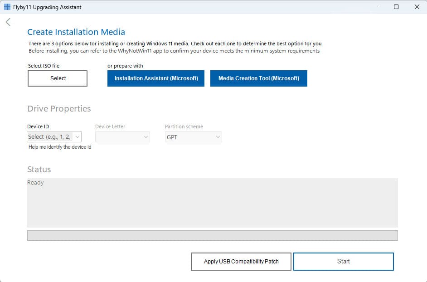Minimize the Flyby11 Upgrading Assistant window
This screenshot has height=282, width=427.
[x=375, y=7]
